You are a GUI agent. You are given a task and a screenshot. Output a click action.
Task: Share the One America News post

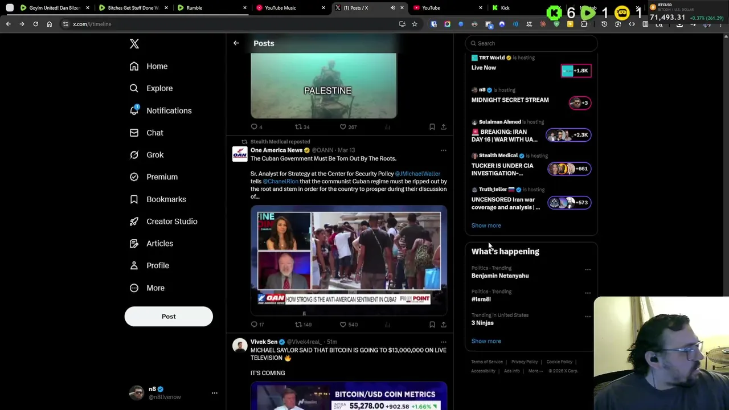[x=444, y=325]
